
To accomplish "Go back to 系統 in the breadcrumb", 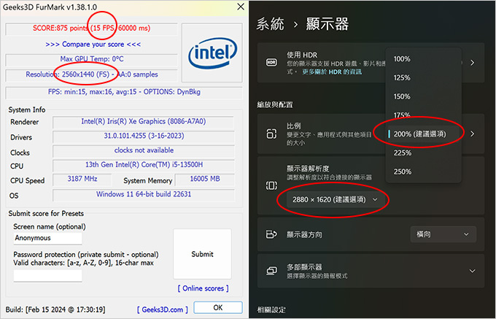I will click(x=271, y=24).
